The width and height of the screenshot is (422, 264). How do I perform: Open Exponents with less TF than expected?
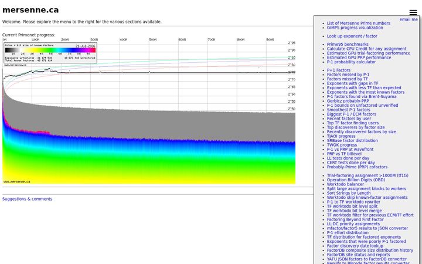(x=364, y=87)
